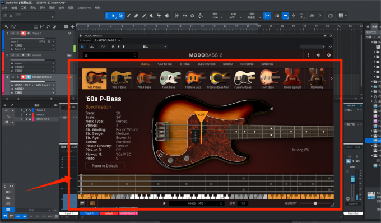Add a new track with plus icon
The width and height of the screenshot is (381, 223).
pyautogui.click(x=72, y=26)
